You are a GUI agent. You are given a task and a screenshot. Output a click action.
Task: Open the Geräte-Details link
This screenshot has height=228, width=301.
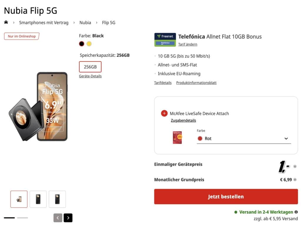click(90, 76)
